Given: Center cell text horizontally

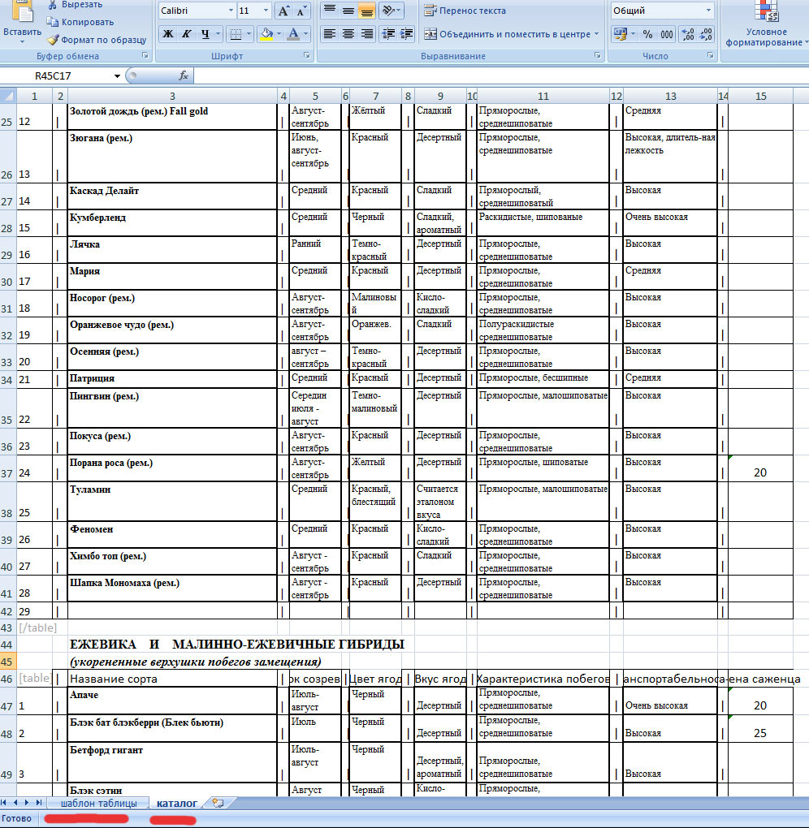Looking at the screenshot, I should (348, 34).
